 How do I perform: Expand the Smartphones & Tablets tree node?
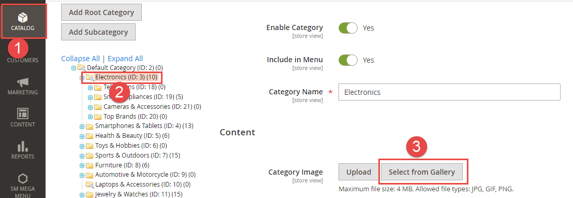click(82, 126)
